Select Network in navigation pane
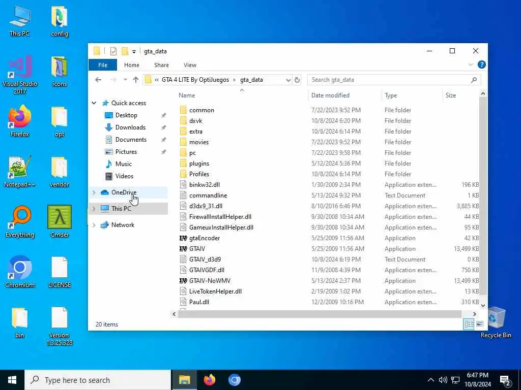 tap(123, 225)
